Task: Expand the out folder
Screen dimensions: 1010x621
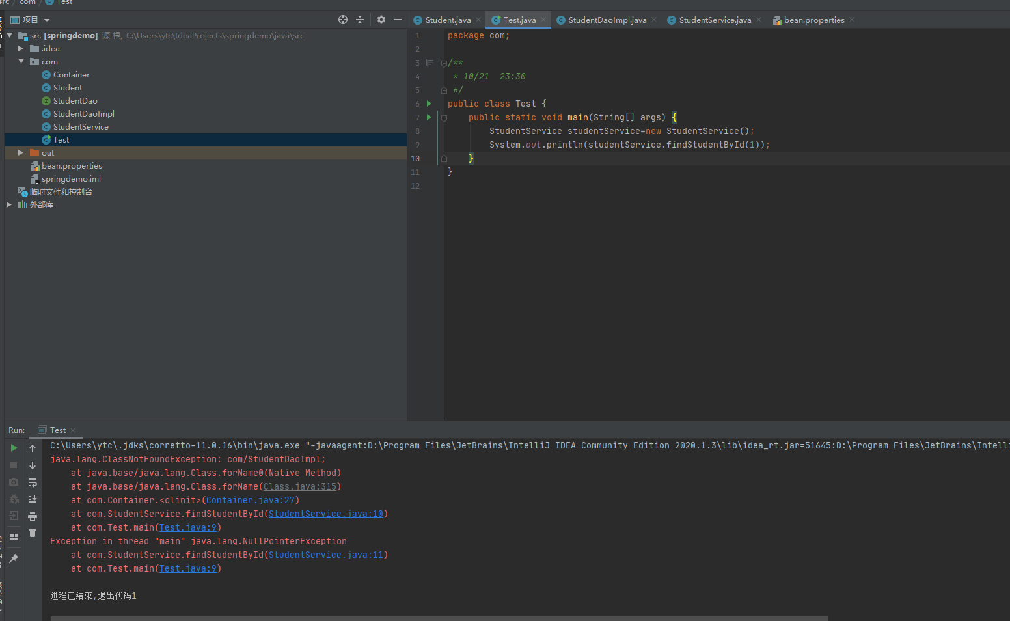Action: [x=21, y=152]
